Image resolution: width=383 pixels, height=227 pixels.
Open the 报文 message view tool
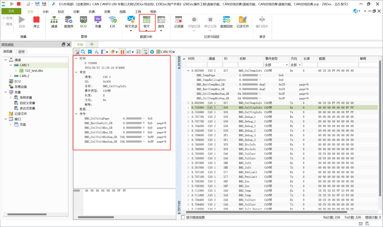146,23
